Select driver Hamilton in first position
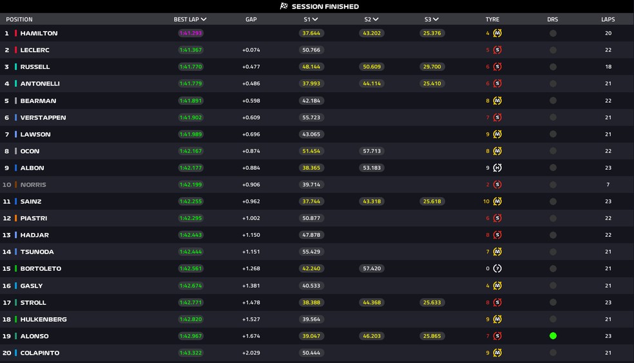 (x=39, y=33)
